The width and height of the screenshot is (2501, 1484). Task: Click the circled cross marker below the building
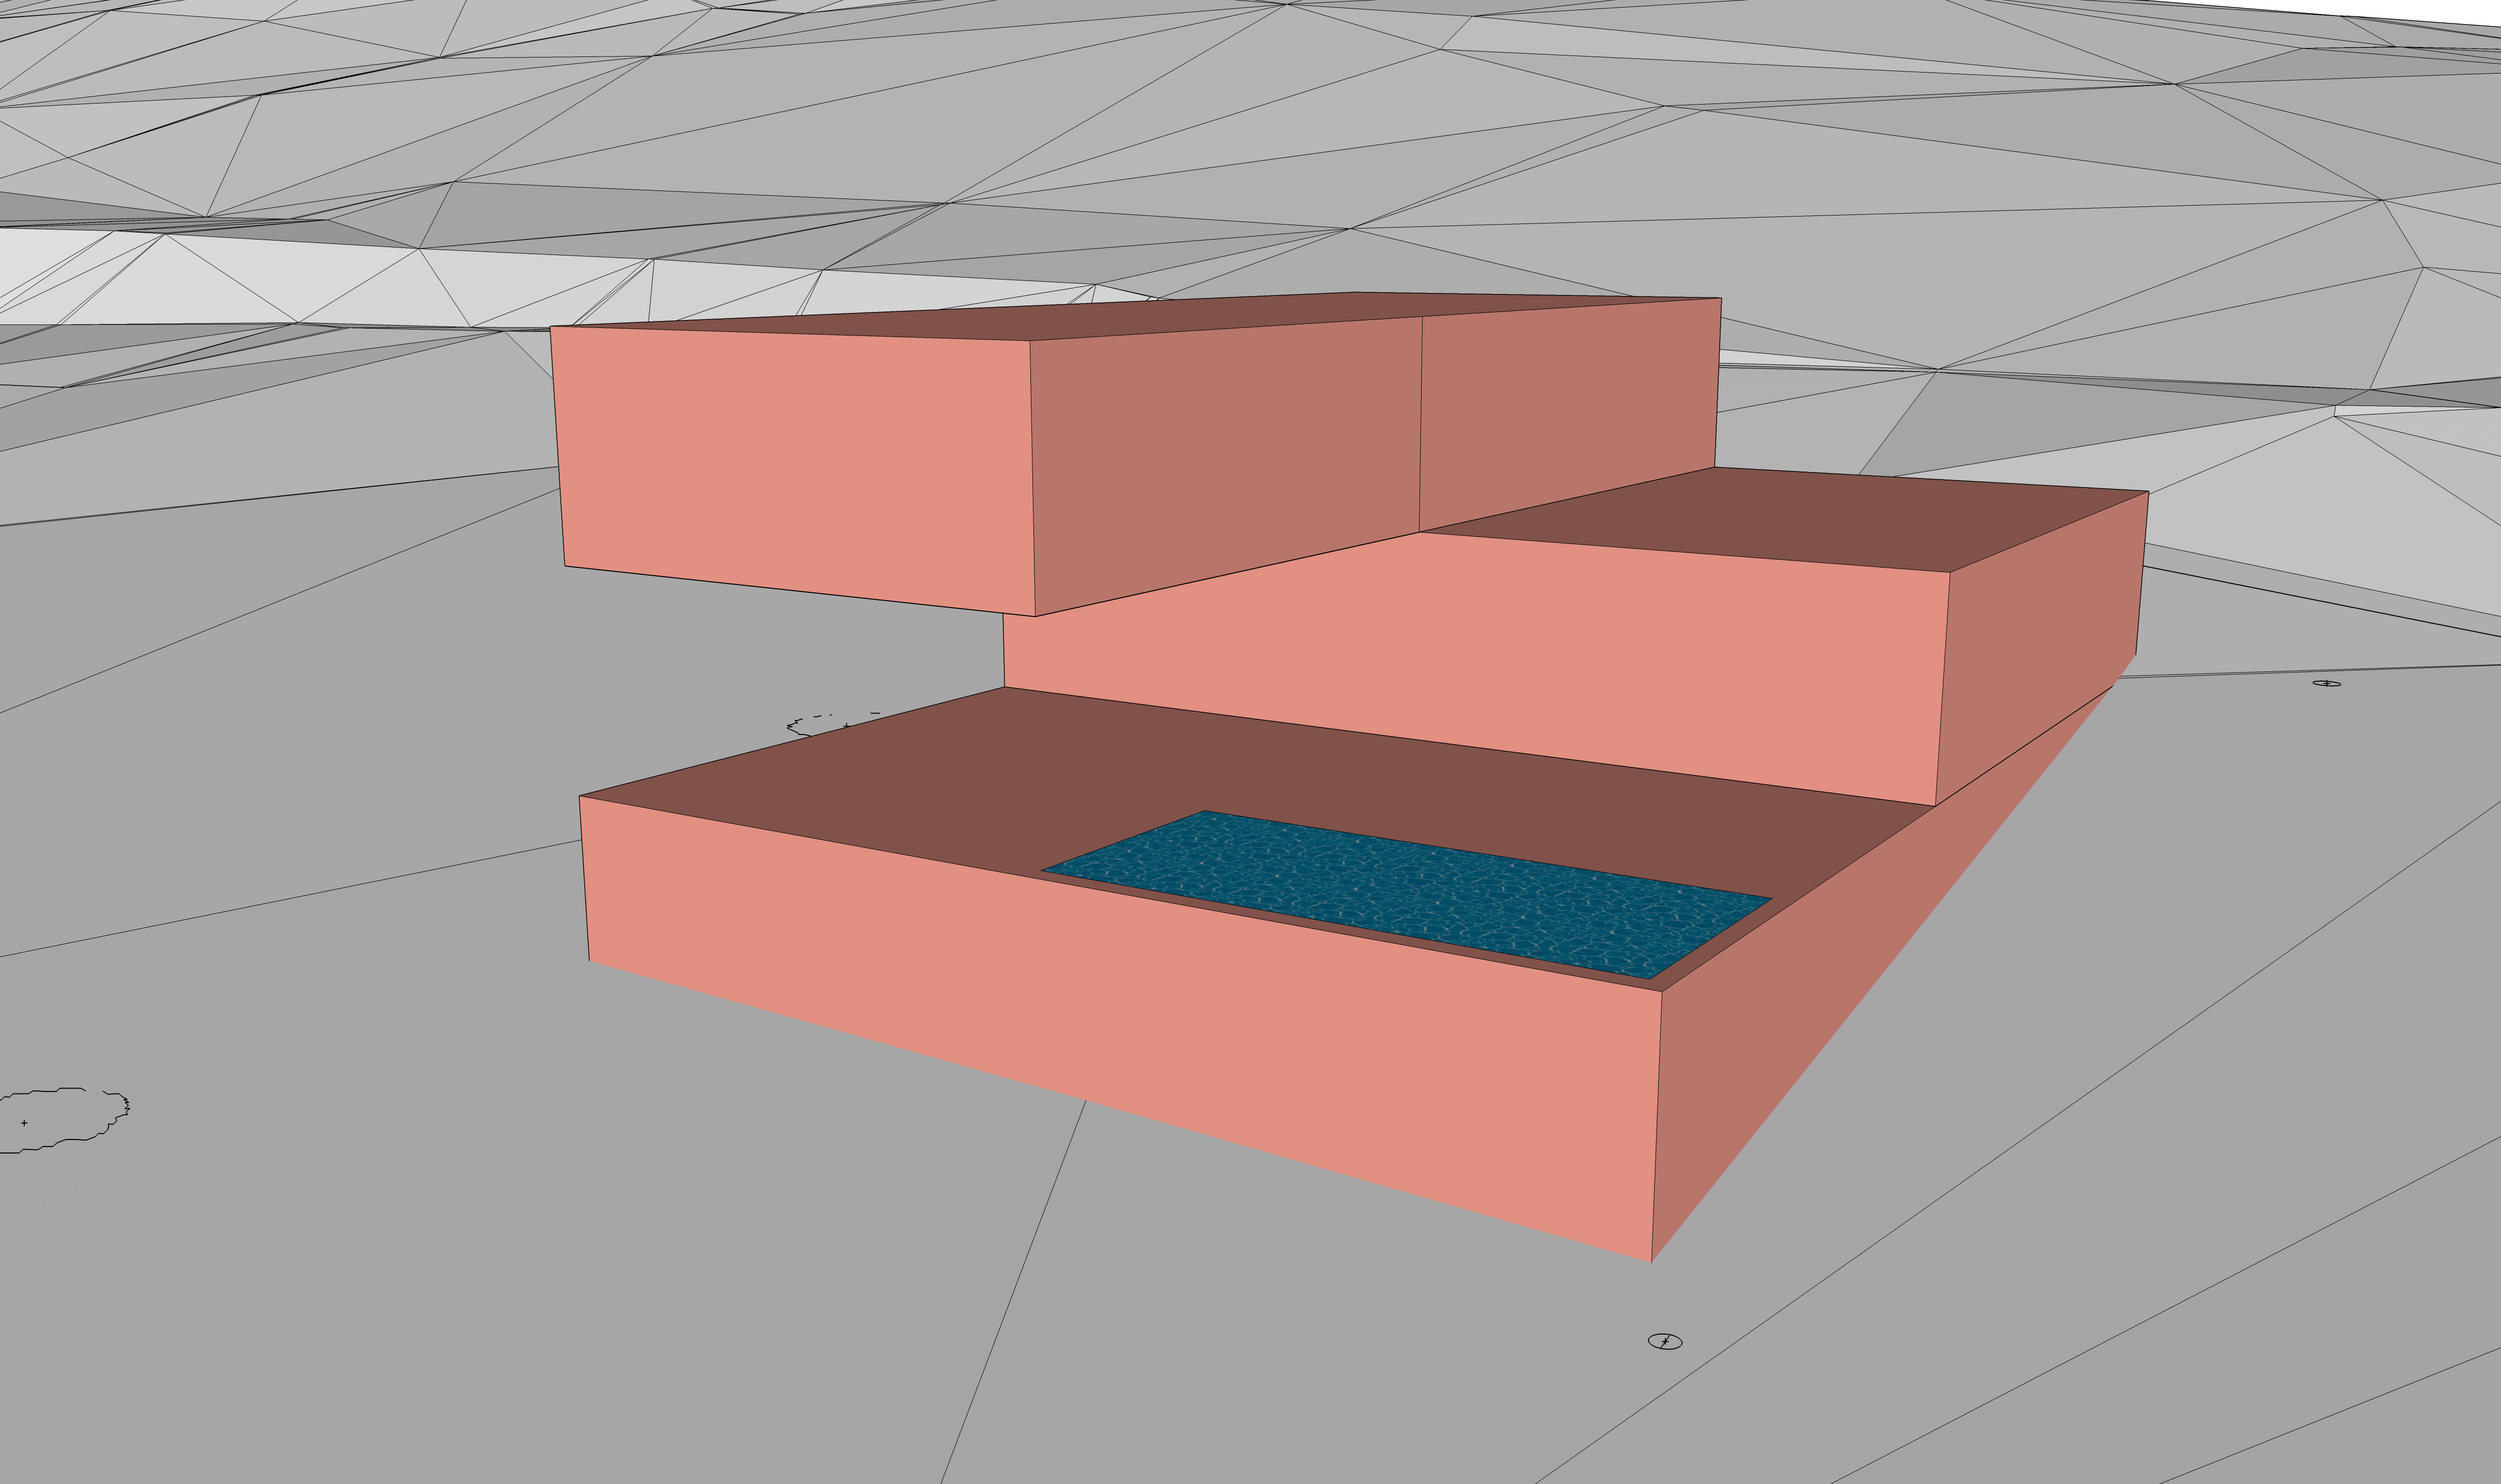pyautogui.click(x=1665, y=1341)
